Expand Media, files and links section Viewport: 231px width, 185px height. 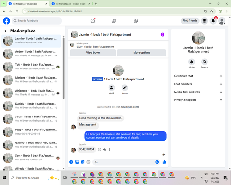point(198,92)
